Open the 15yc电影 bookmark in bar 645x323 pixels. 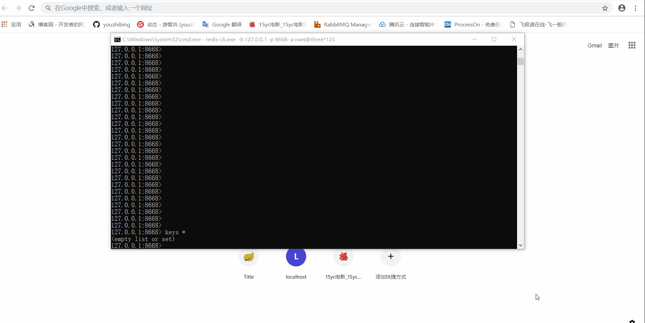click(x=277, y=24)
